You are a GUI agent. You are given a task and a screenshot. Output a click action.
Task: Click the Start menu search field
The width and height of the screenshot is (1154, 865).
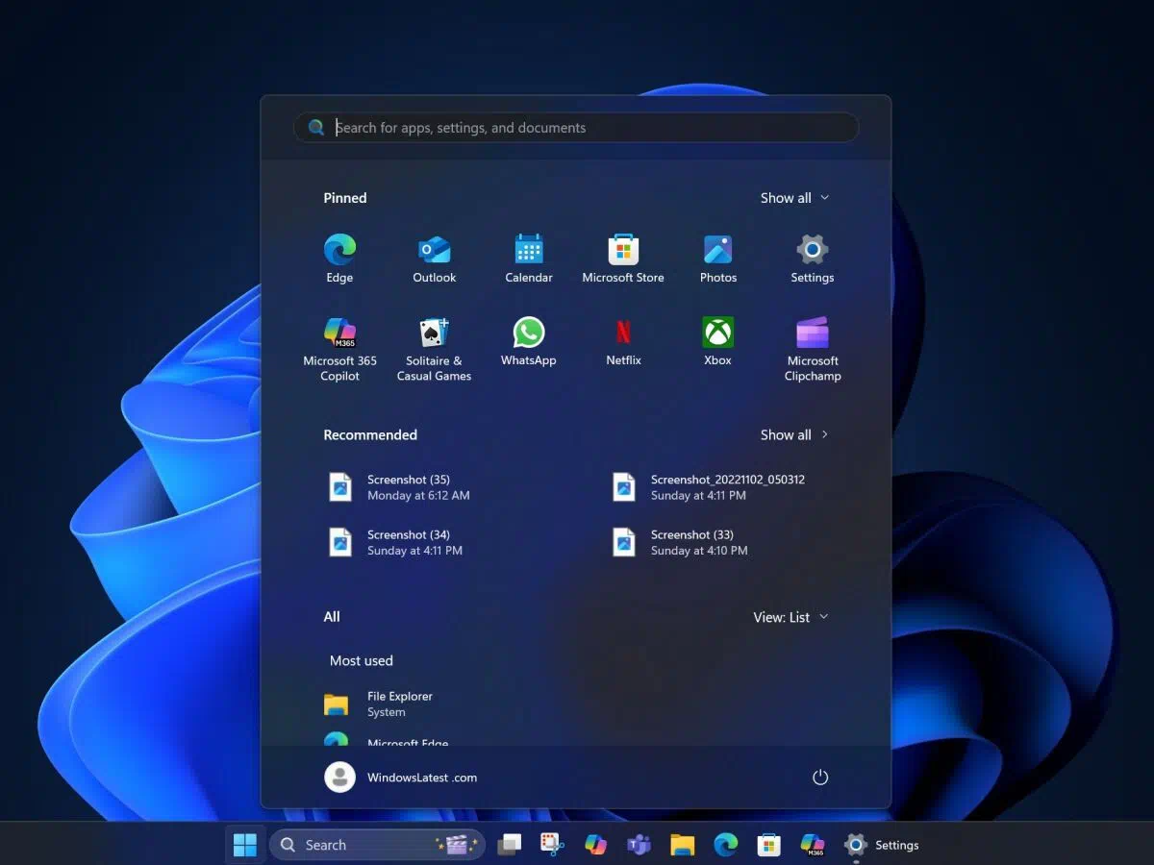(577, 128)
